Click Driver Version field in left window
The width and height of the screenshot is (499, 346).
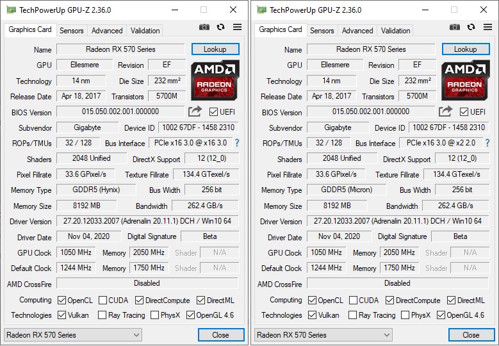pyautogui.click(x=147, y=221)
